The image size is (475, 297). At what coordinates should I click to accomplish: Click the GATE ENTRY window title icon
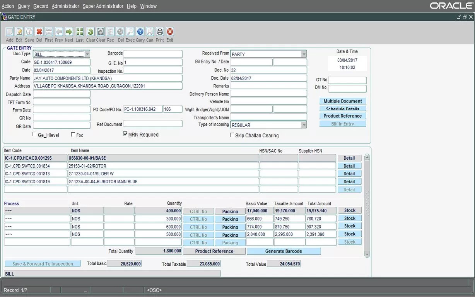pyautogui.click(x=4, y=17)
